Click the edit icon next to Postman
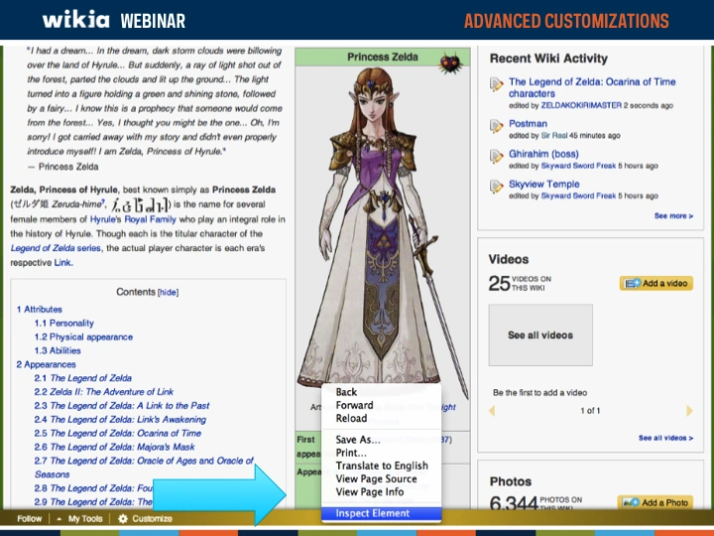This screenshot has width=714, height=536. [x=497, y=127]
